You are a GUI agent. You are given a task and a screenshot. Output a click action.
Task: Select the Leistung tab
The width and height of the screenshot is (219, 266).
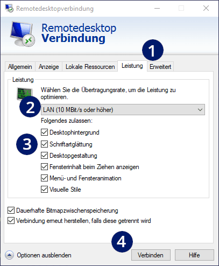(x=132, y=66)
